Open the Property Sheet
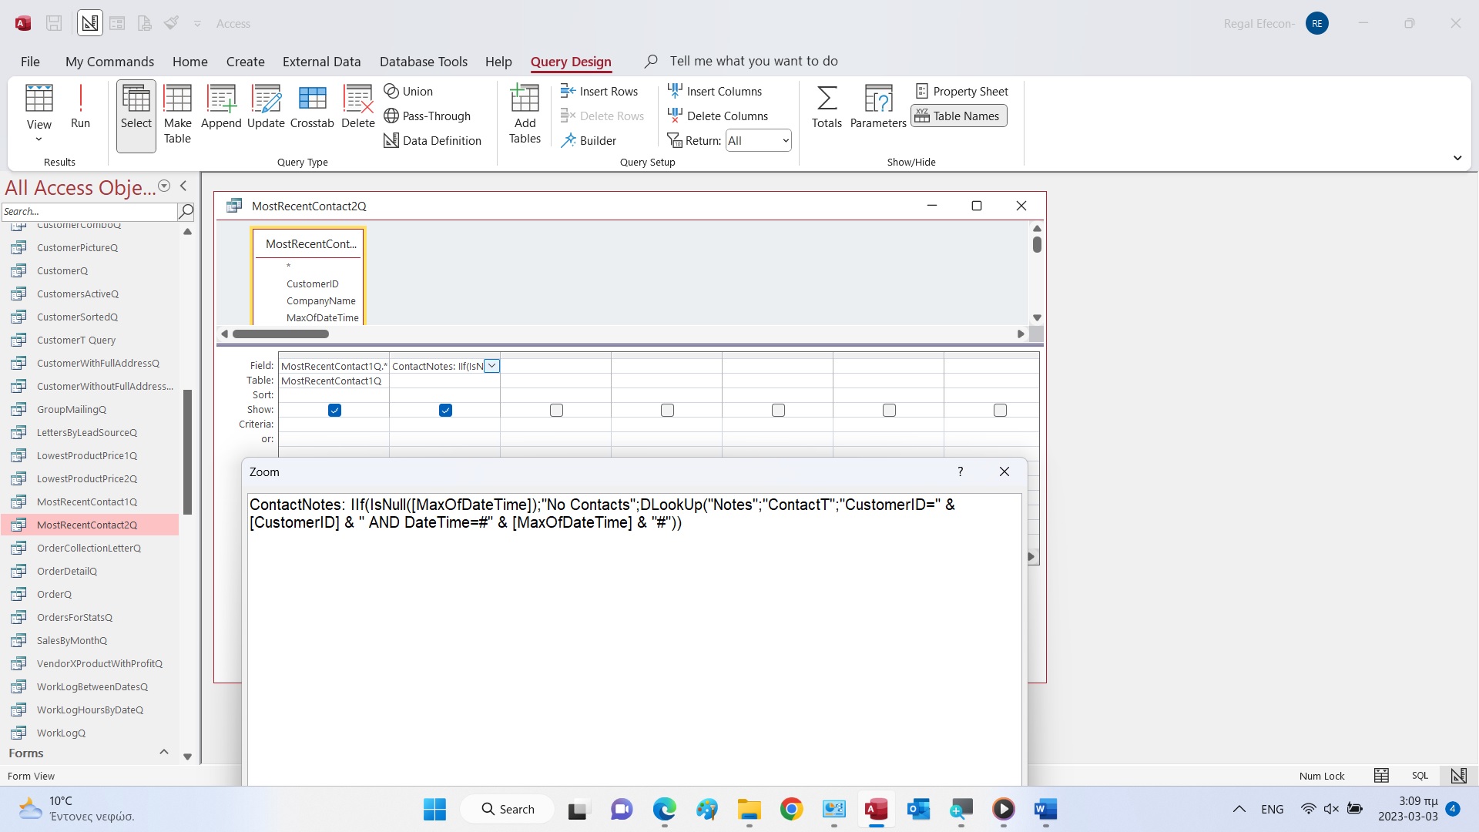Viewport: 1479px width, 832px height. pos(962,91)
